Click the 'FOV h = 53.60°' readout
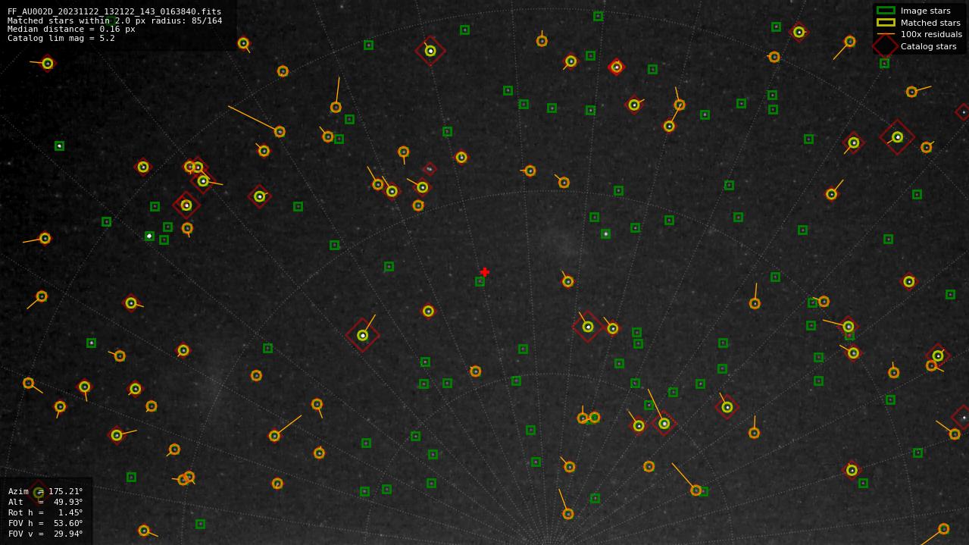The height and width of the screenshot is (545, 969). click(x=45, y=523)
